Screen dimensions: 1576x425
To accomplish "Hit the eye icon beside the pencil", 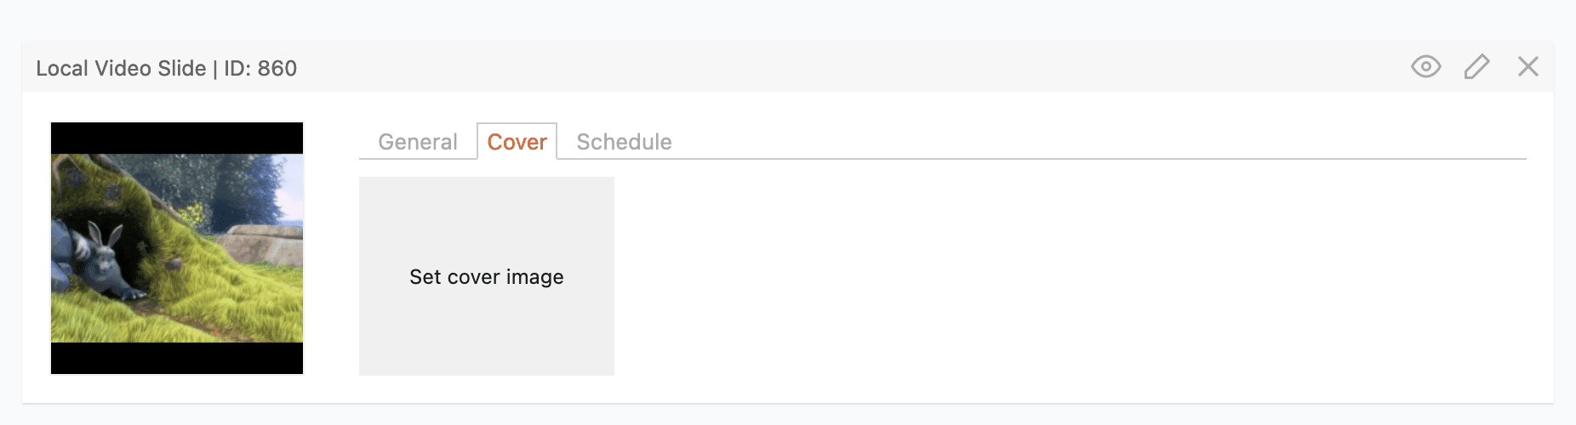I will click(x=1425, y=66).
